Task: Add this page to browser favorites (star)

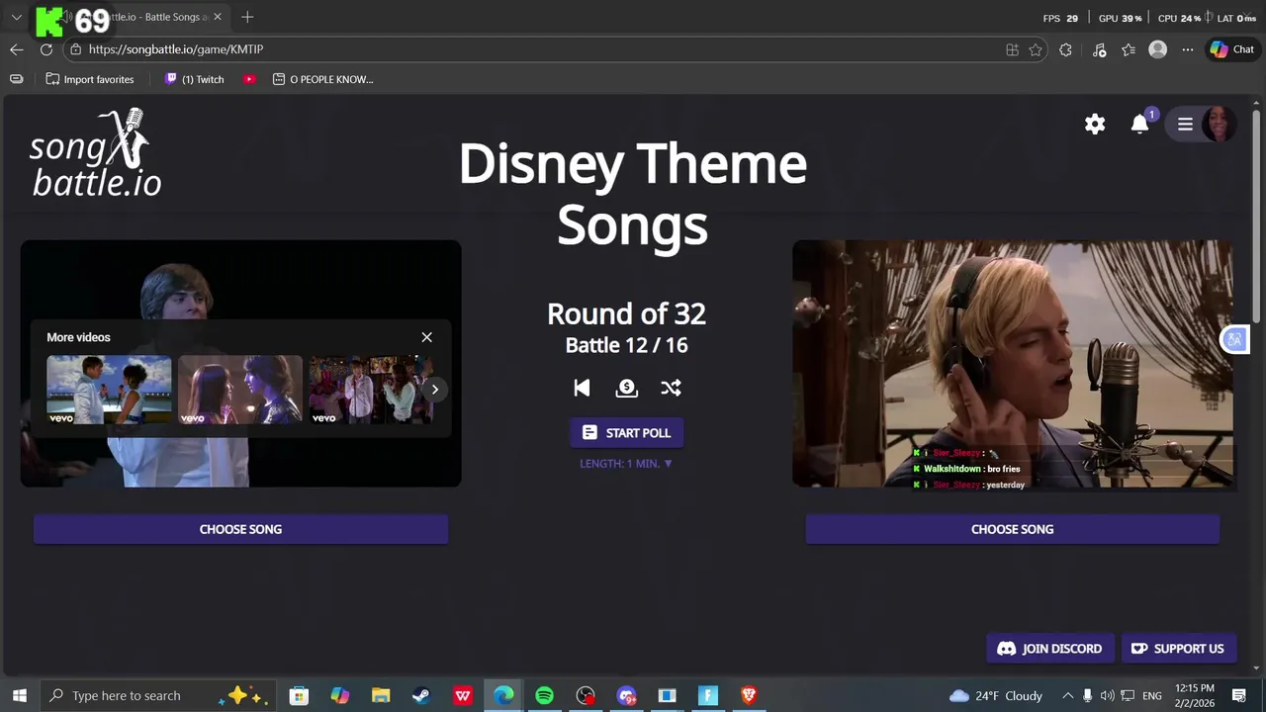Action: coord(1036,49)
